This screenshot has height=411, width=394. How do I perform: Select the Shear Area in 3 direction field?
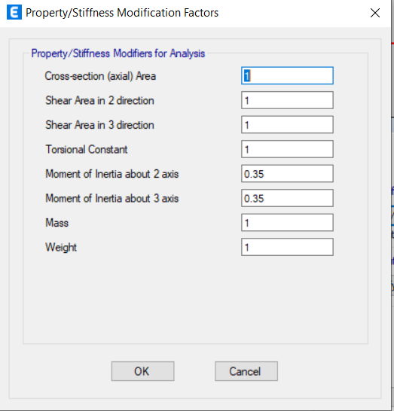(x=287, y=124)
